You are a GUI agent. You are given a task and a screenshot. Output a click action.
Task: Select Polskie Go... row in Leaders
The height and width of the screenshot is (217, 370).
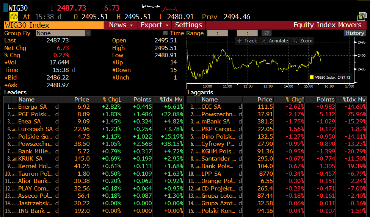[x=93, y=137]
